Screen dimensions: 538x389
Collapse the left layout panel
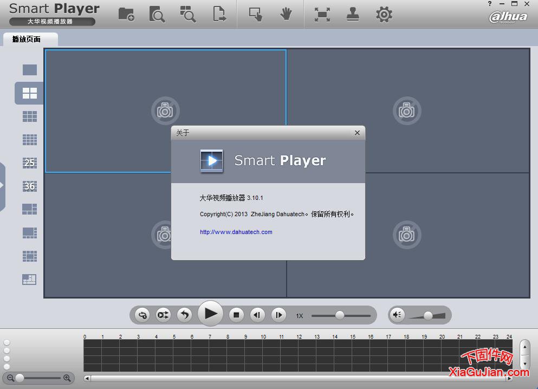3,184
